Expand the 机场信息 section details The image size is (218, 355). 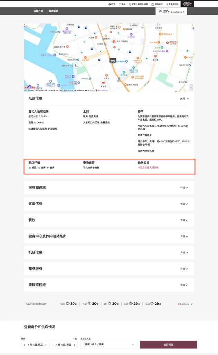click(184, 253)
